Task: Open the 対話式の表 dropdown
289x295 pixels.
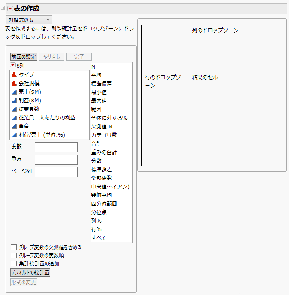Action: [x=29, y=20]
